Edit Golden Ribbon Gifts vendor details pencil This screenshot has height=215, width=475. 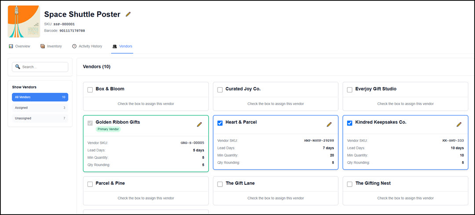199,124
